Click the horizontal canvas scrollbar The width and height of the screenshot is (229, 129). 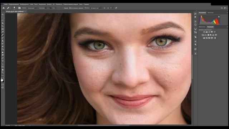tap(103, 125)
